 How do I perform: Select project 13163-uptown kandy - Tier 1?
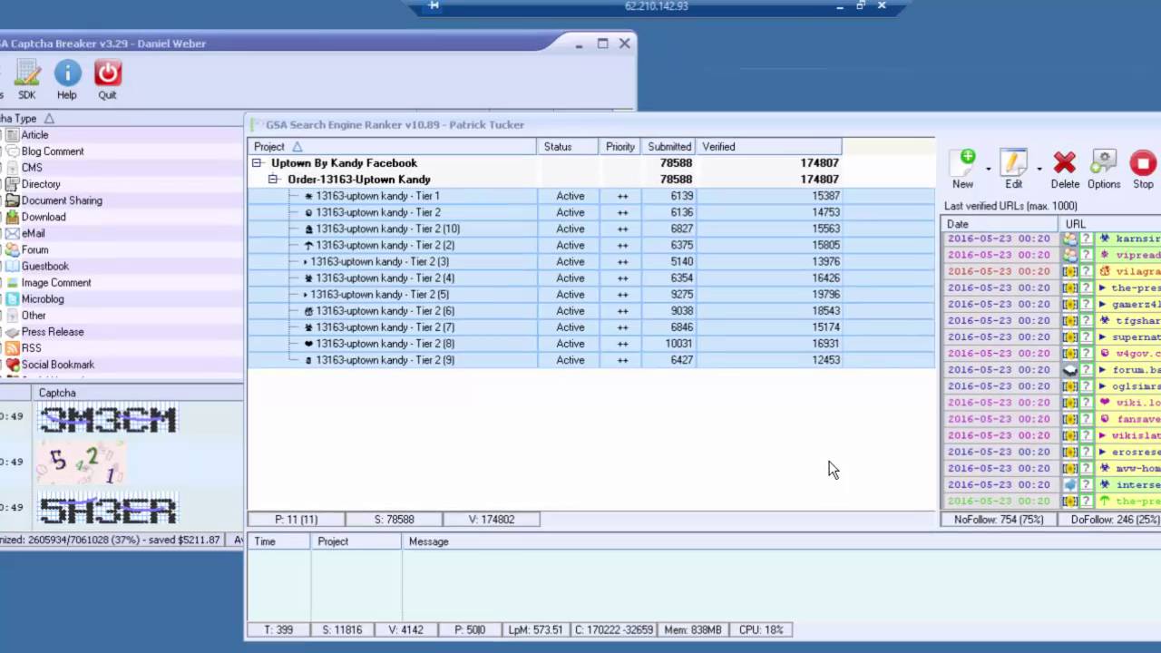[377, 196]
